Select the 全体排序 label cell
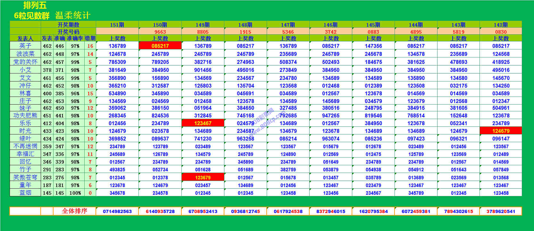This screenshot has width=534, height=231. (x=74, y=211)
